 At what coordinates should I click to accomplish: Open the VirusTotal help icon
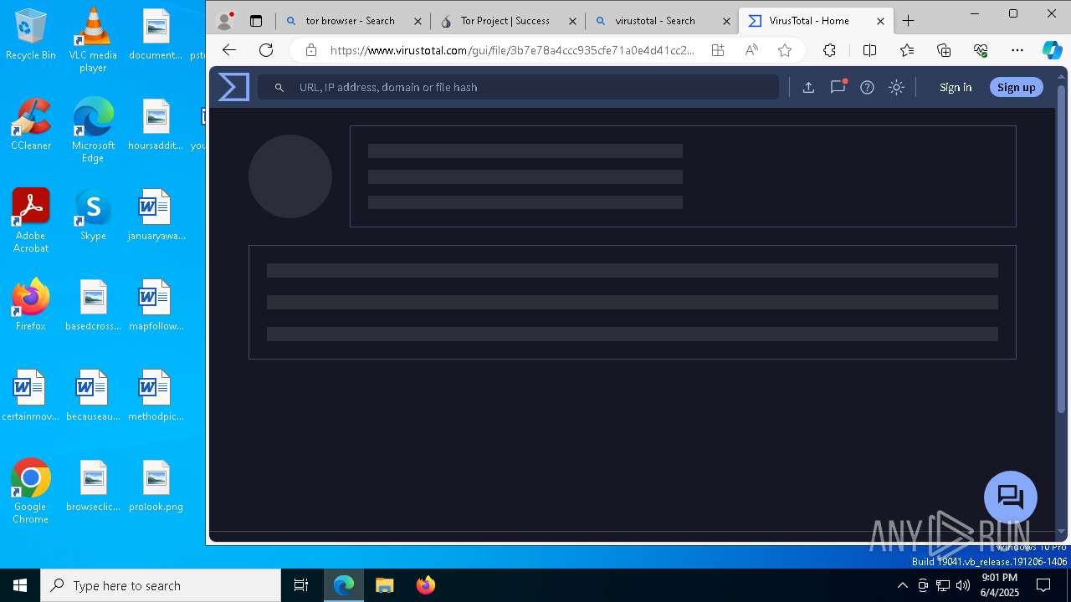click(867, 87)
